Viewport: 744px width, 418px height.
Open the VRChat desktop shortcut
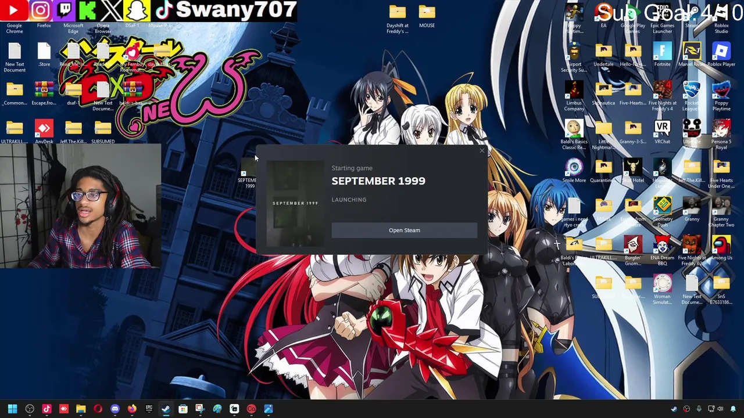662,133
